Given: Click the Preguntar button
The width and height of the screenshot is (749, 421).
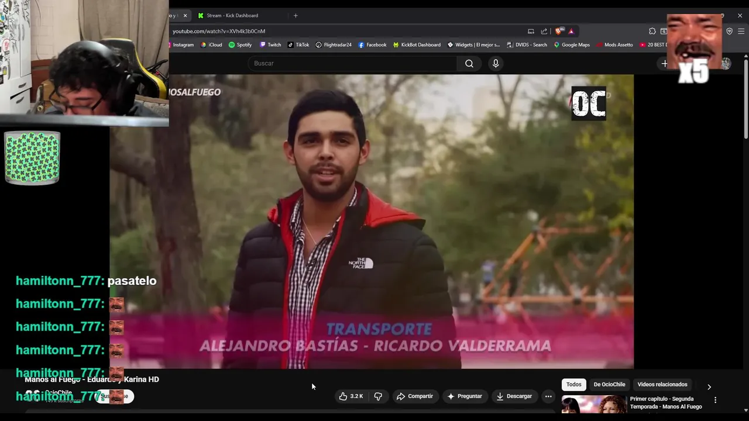Looking at the screenshot, I should coord(465,396).
